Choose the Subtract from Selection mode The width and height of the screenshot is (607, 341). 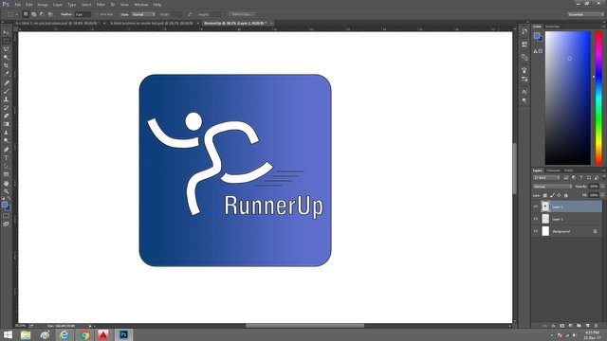(42, 14)
